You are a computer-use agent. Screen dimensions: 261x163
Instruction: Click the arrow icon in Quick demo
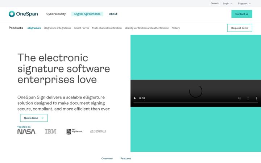tap(42, 118)
